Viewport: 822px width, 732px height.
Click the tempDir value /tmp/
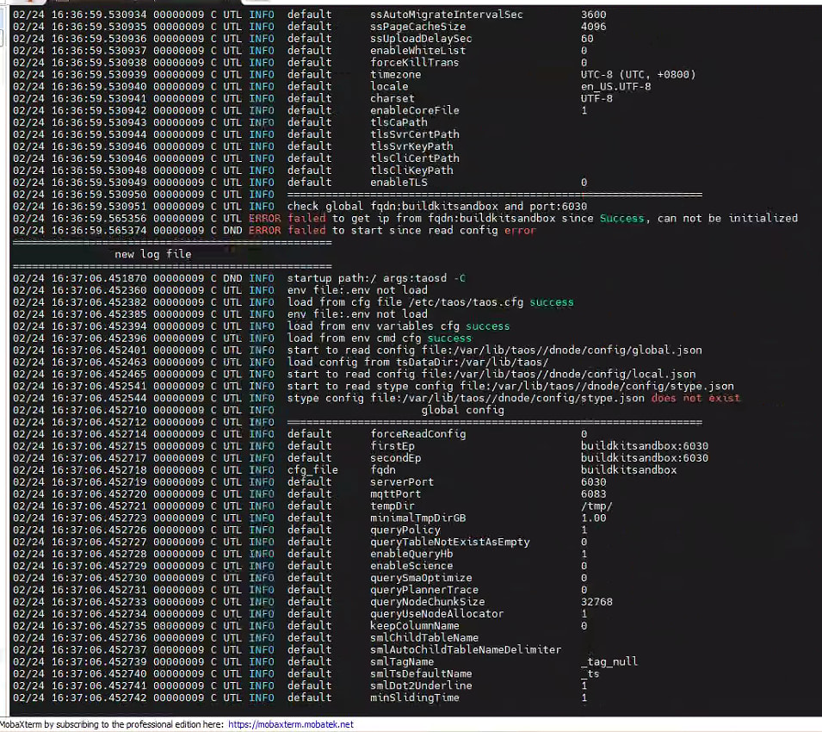click(x=596, y=506)
